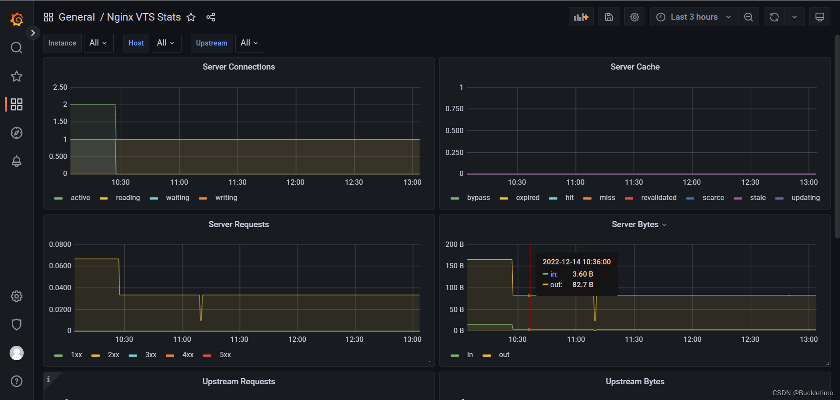Screen dimensions: 840x400
Task: Click the Server Requests panel title
Action: point(239,225)
